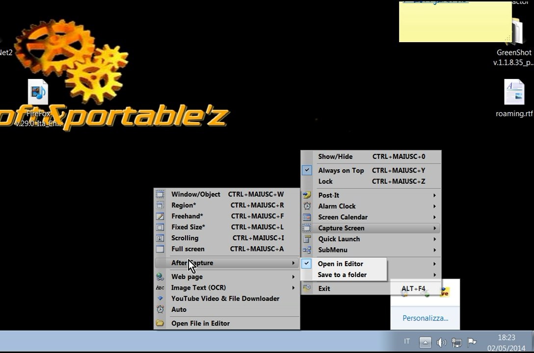This screenshot has height=353, width=534.
Task: Expand the Post-It submenu arrow
Action: [434, 195]
